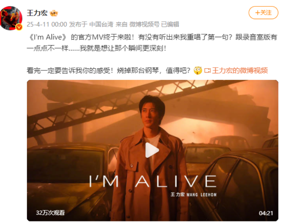Click the WANG LEEHOM caption on video

201,195
